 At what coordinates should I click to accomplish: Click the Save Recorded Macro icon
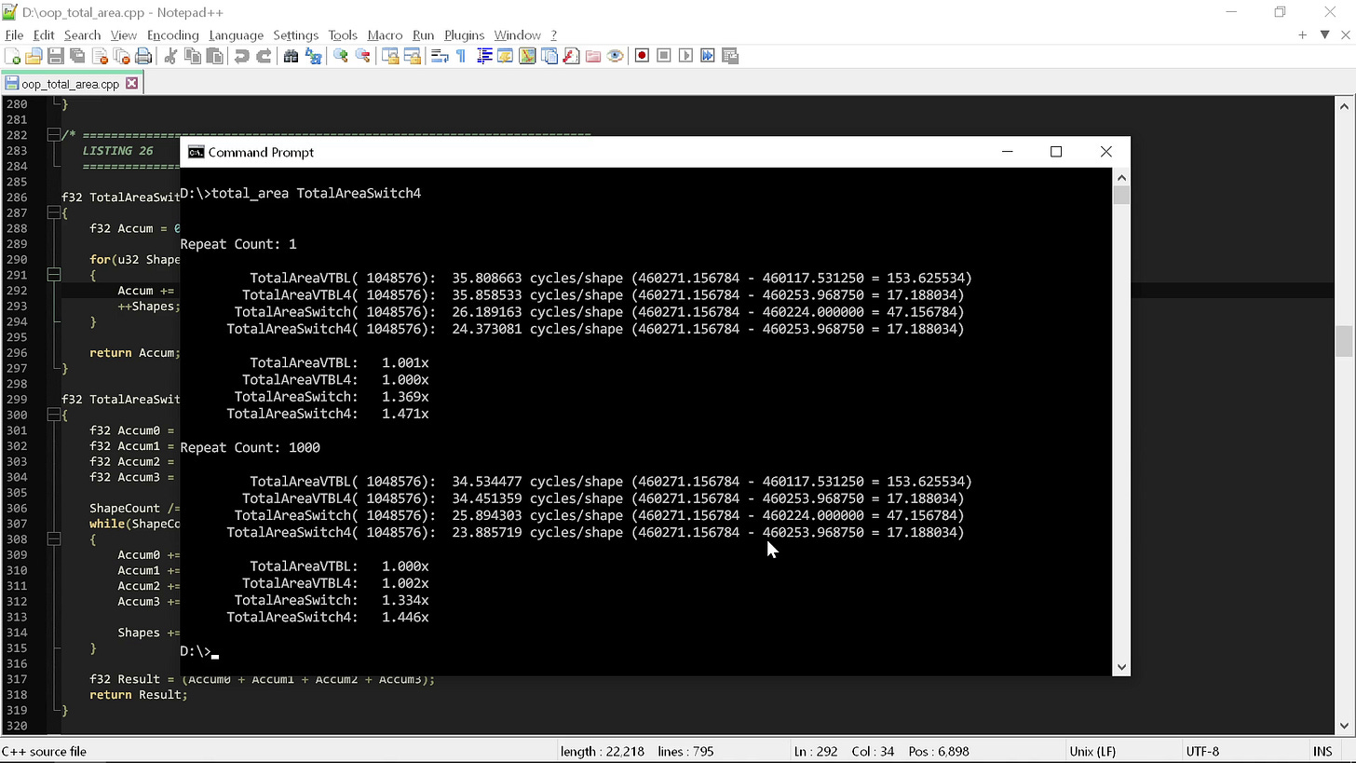click(730, 56)
